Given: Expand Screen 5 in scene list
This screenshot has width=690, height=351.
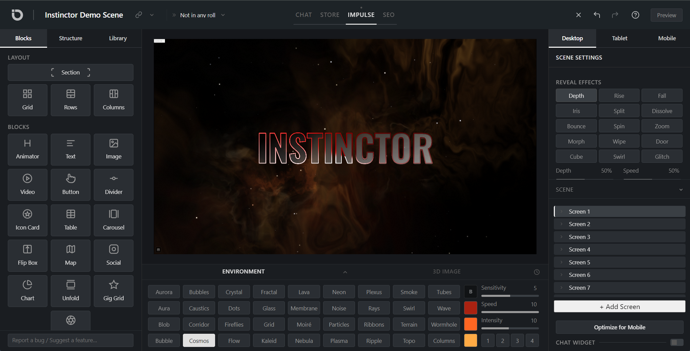Looking at the screenshot, I should pyautogui.click(x=561, y=262).
